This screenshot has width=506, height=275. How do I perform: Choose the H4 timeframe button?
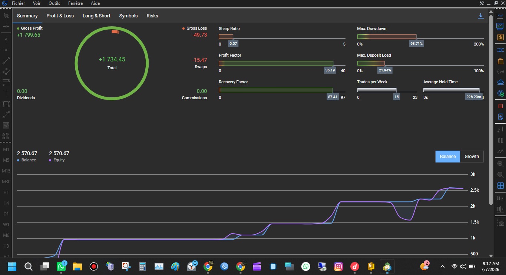point(6,203)
